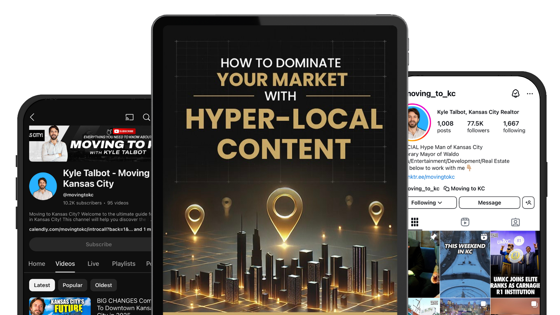Viewport: 560px width, 315px height.
Task: Open the Moving to KC broadcast channel
Action: 464,189
